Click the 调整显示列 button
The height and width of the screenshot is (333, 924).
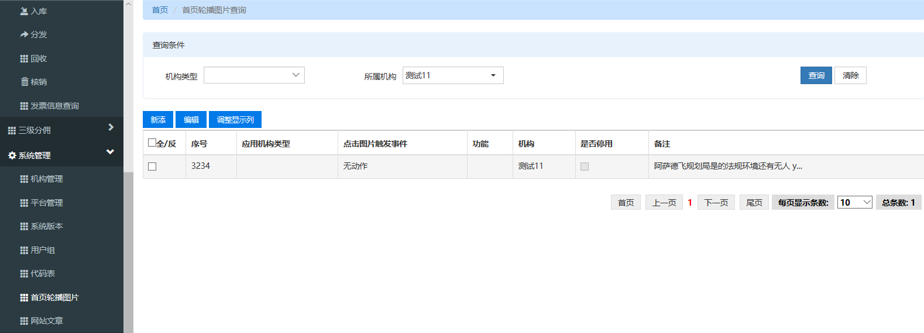pyautogui.click(x=235, y=120)
